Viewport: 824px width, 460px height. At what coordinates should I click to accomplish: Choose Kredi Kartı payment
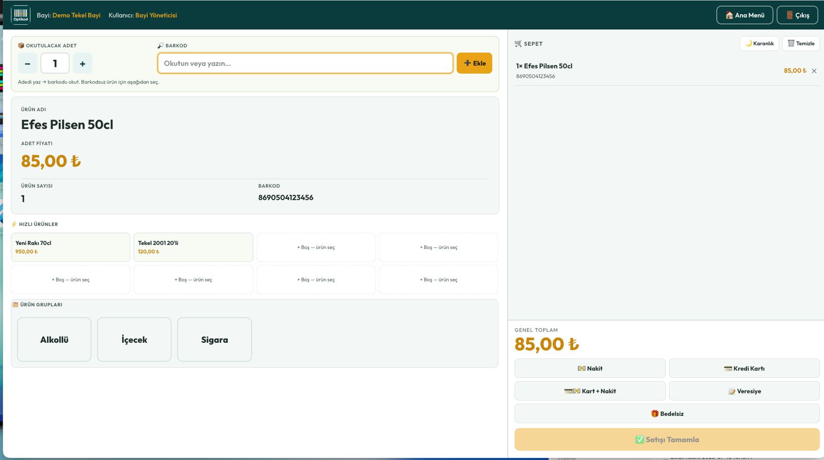(x=744, y=368)
